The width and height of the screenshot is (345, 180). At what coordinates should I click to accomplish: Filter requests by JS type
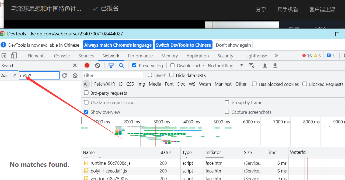click(121, 84)
